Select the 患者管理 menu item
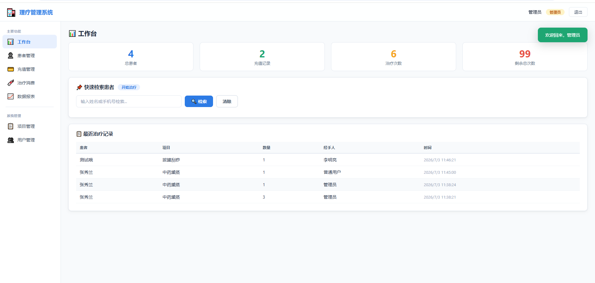 pyautogui.click(x=30, y=56)
